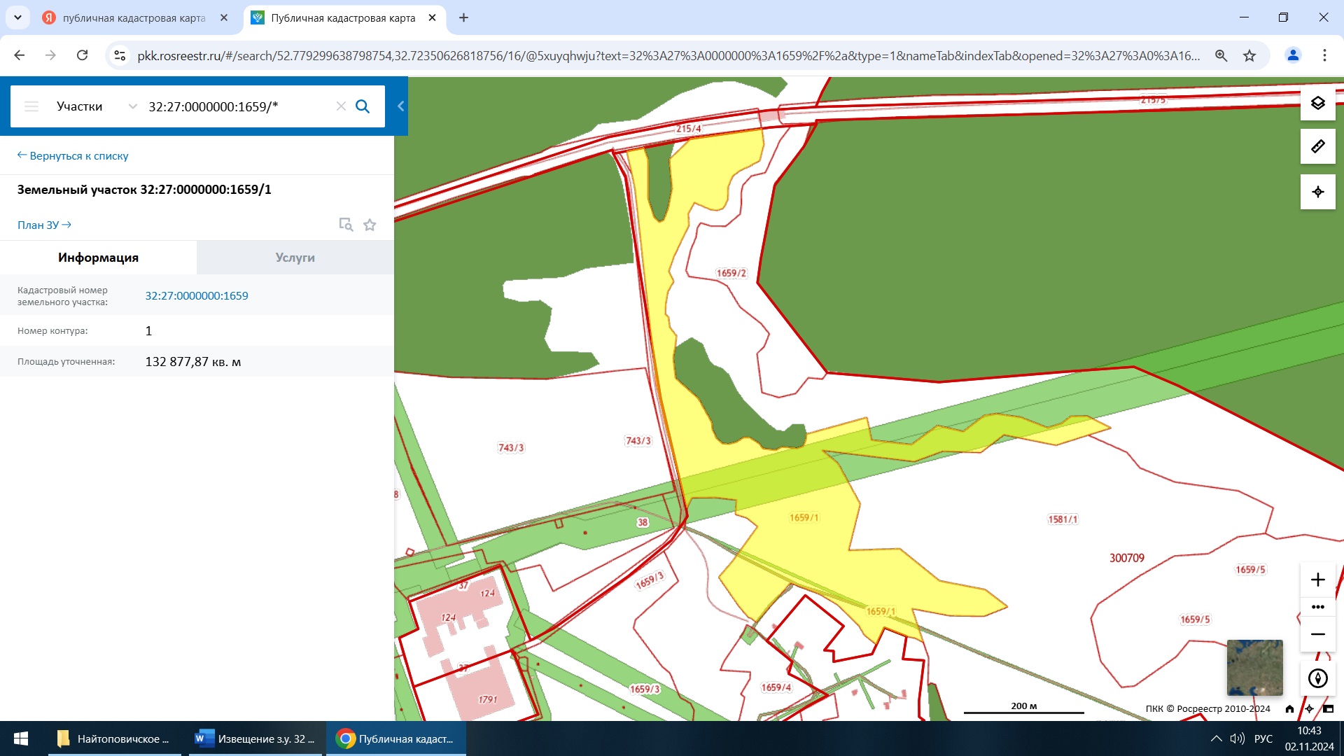Collapse the left information panel
1344x756 pixels.
[x=400, y=106]
